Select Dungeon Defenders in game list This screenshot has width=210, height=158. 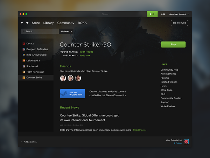click(x=36, y=49)
